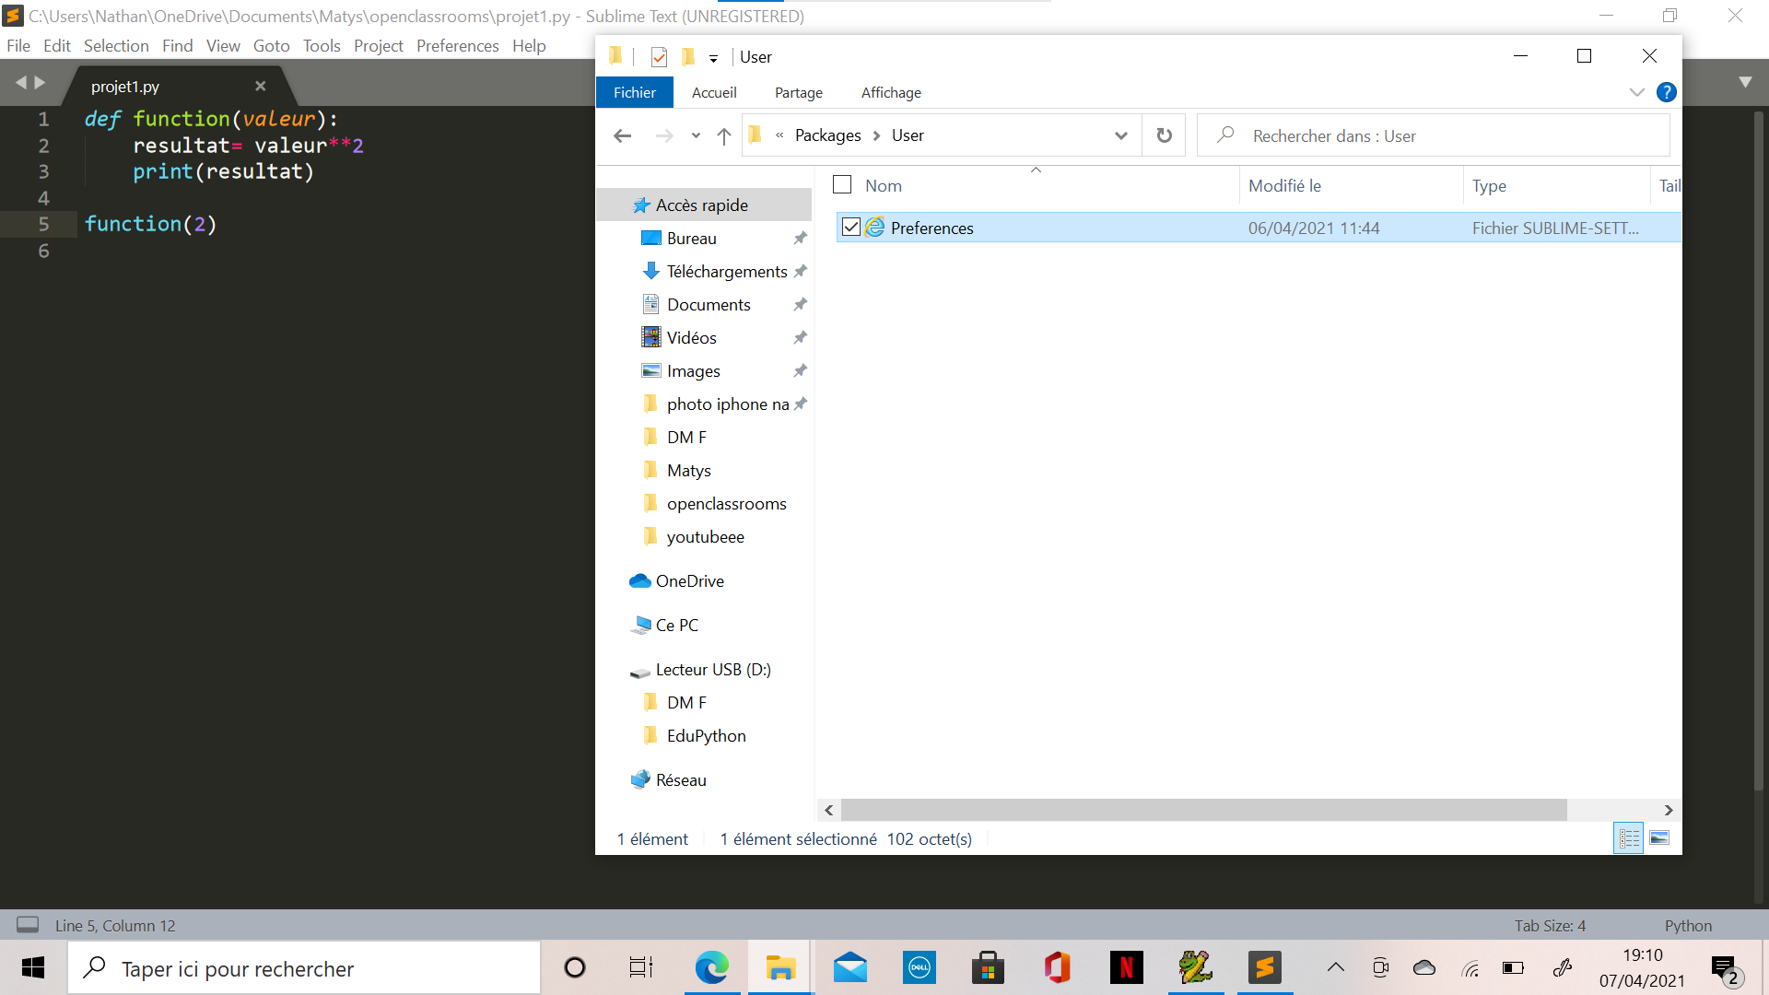Unpin Documents from Accès rapide
1769x995 pixels.
pos(800,304)
